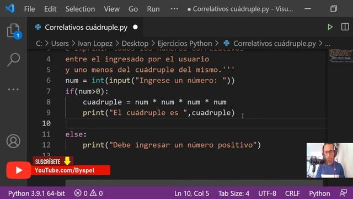Click the minimap code overview
This screenshot has height=199, width=353.
coord(340,55)
